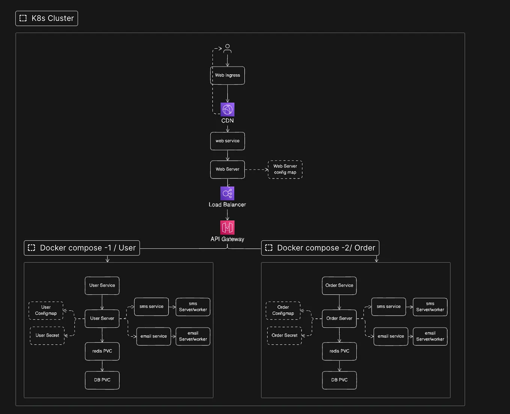510x414 pixels.
Task: Click the Docker compose -1 / User frame icon
Action: pos(32,247)
